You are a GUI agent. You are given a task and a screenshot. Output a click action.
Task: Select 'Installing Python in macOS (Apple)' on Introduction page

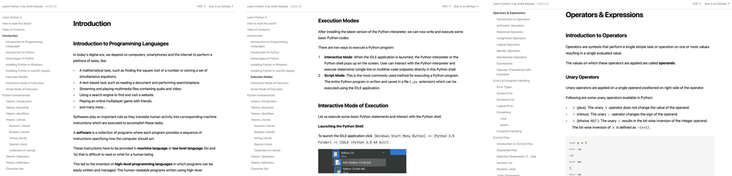pyautogui.click(x=28, y=71)
